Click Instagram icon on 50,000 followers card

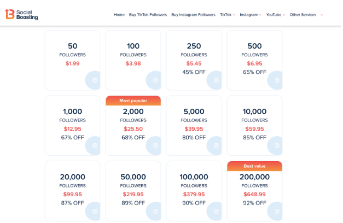155,211
